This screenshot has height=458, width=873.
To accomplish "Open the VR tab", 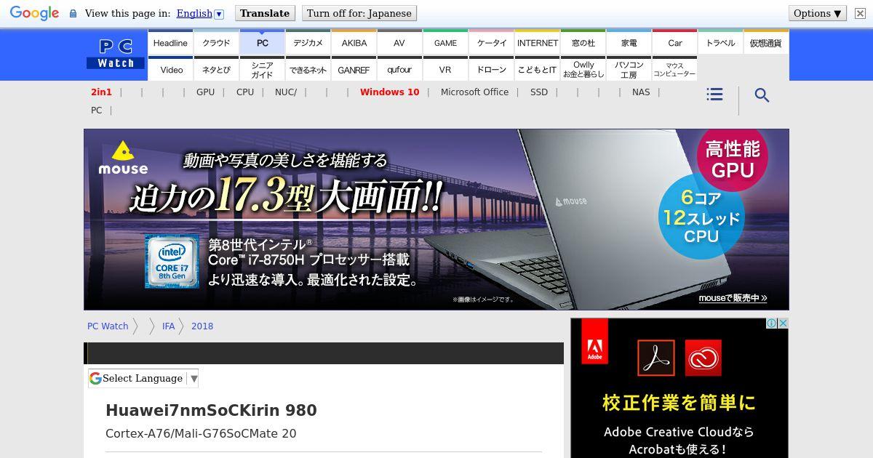I will point(445,69).
